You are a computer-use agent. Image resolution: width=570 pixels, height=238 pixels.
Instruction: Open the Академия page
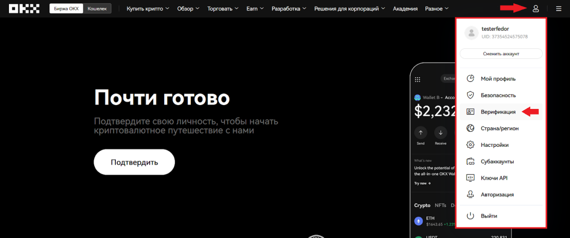[405, 8]
